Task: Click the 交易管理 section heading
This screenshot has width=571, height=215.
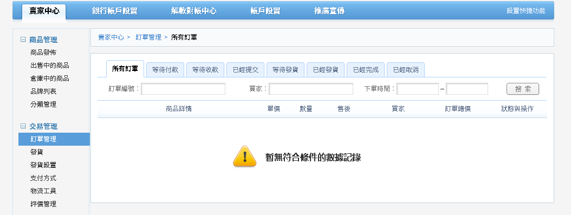Action: click(43, 126)
